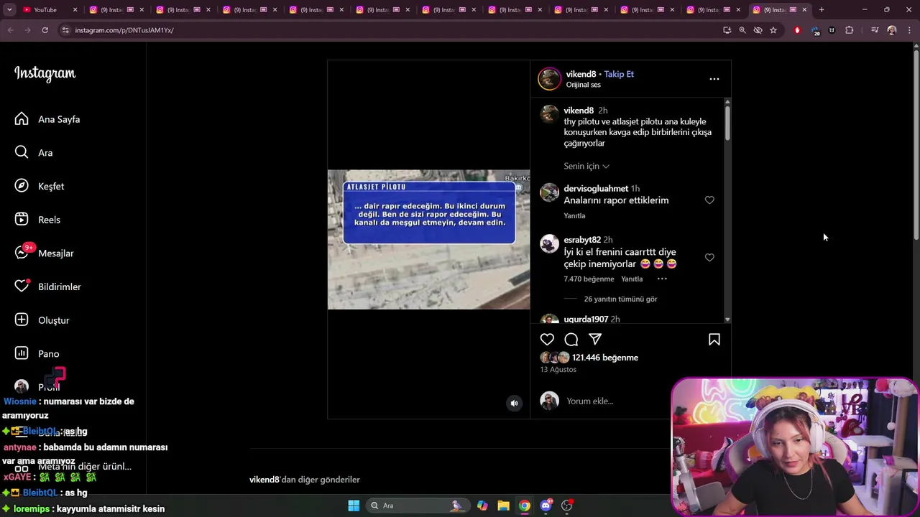Play or pause the Atlasjet pilotu video
Viewport: 920px width, 517px height.
tap(428, 239)
